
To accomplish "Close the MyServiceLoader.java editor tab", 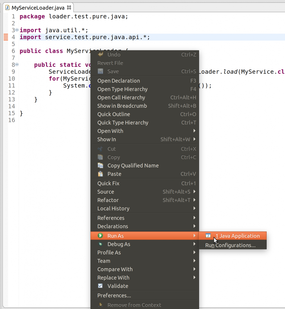I will pos(69,8).
